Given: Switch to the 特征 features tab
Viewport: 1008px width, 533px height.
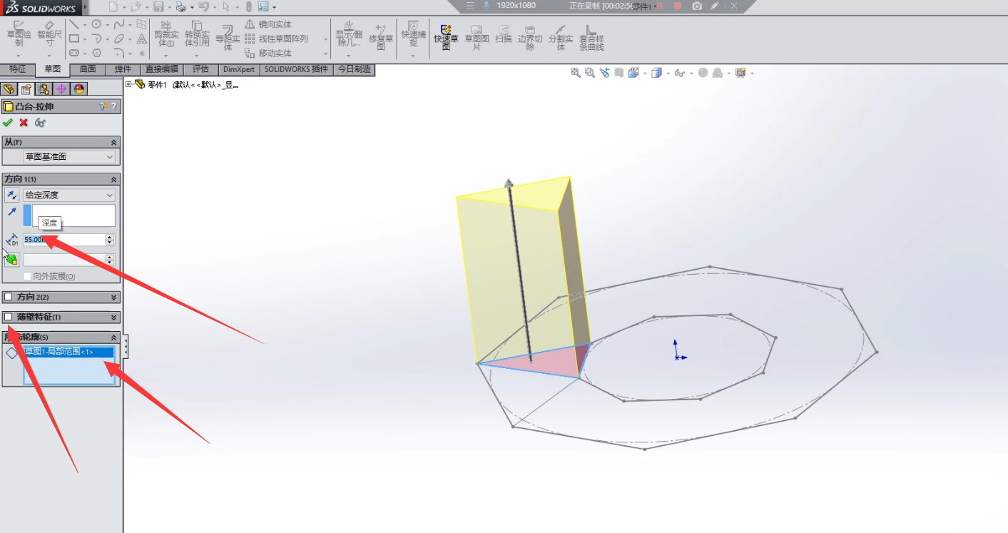Looking at the screenshot, I should [18, 69].
